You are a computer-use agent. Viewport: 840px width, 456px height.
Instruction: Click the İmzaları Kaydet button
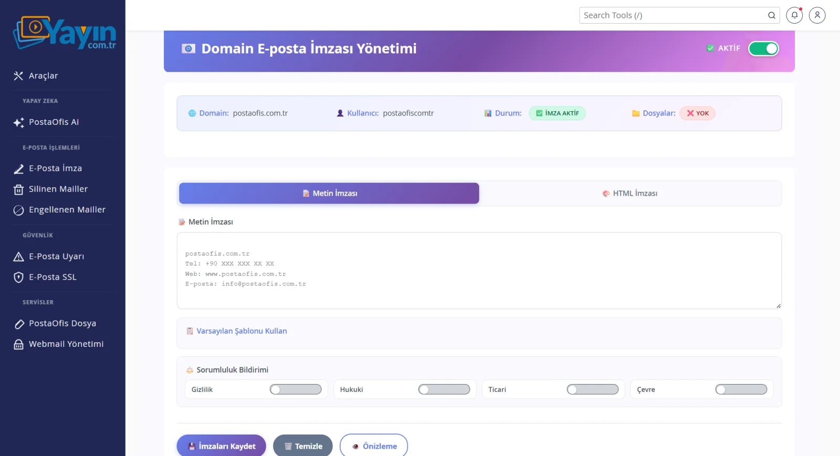click(x=222, y=446)
